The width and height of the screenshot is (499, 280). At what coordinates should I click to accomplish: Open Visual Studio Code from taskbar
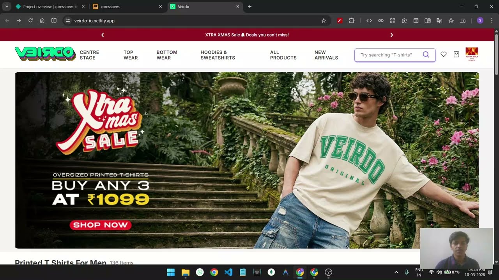(x=228, y=272)
